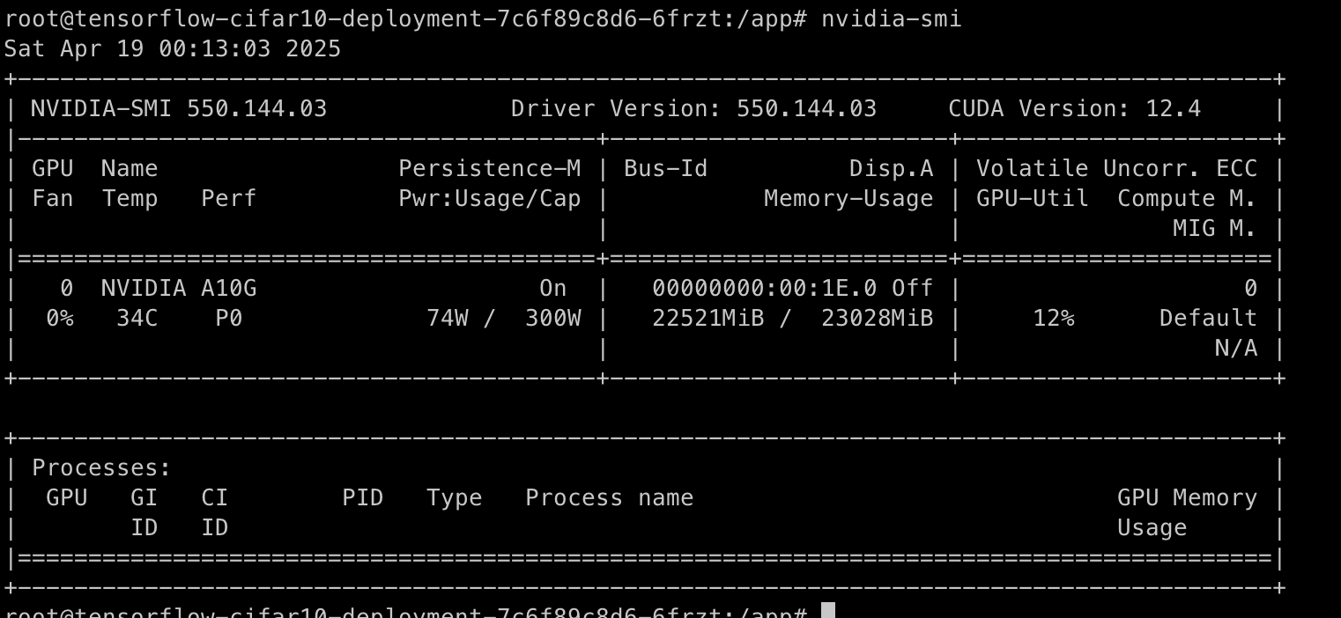Click the 'Process name' column header
The width and height of the screenshot is (1341, 618).
(x=610, y=497)
